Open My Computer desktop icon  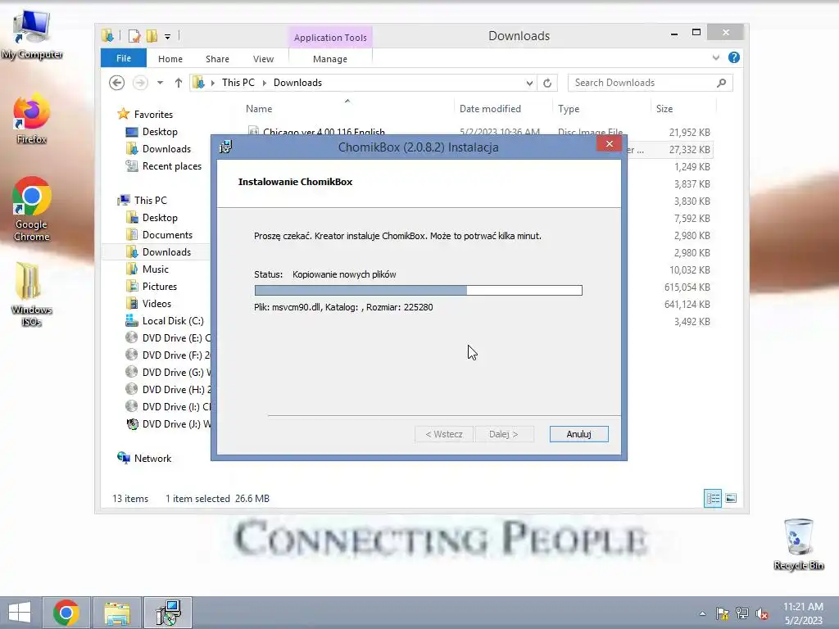pyautogui.click(x=32, y=33)
